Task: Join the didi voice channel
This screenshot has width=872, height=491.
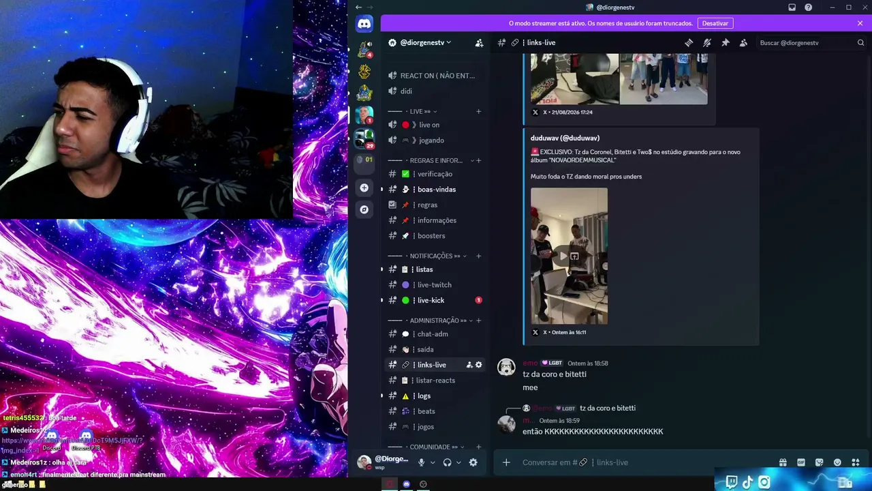Action: (435, 91)
